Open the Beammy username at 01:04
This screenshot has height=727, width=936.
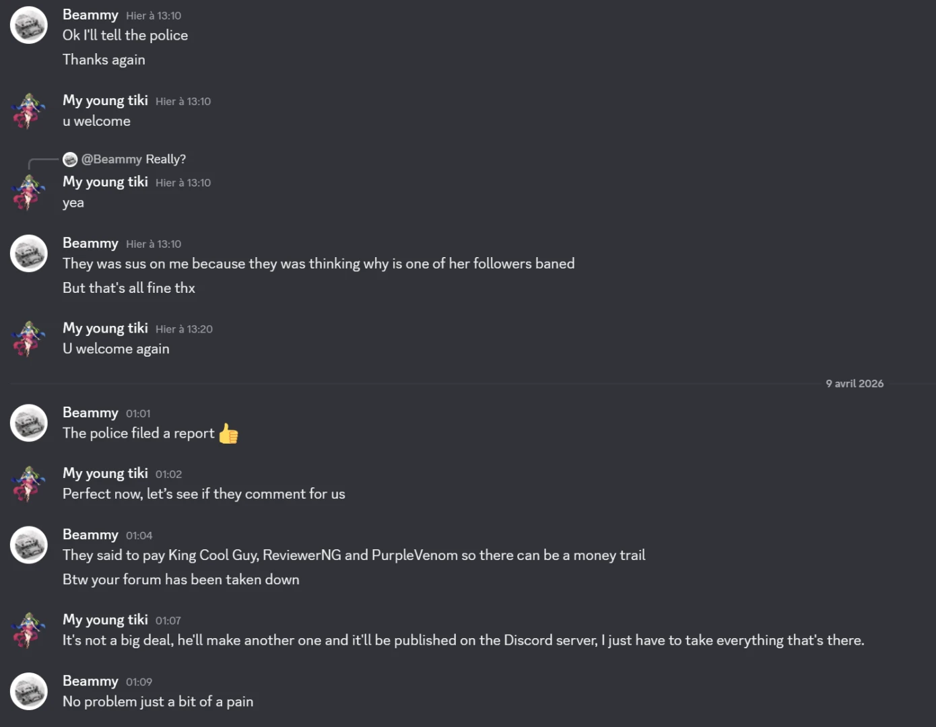[90, 534]
